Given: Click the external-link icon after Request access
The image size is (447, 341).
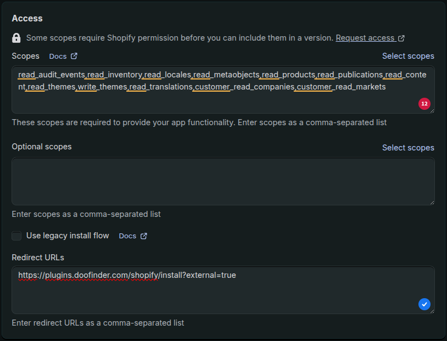Looking at the screenshot, I should click(401, 38).
